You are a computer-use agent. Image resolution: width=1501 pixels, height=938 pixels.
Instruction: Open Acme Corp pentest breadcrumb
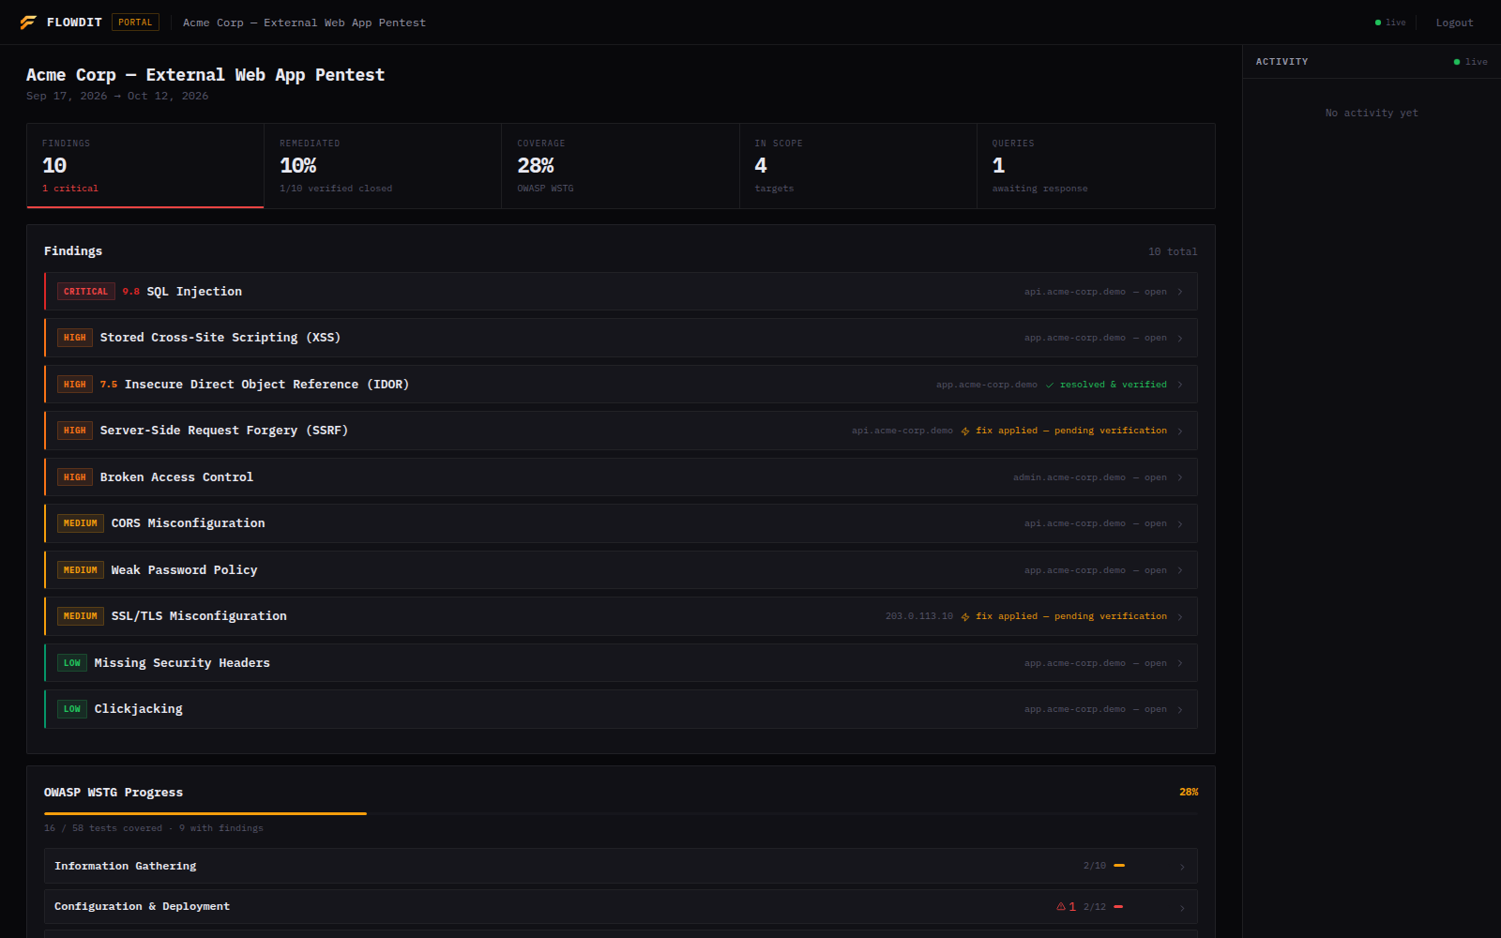click(x=304, y=23)
